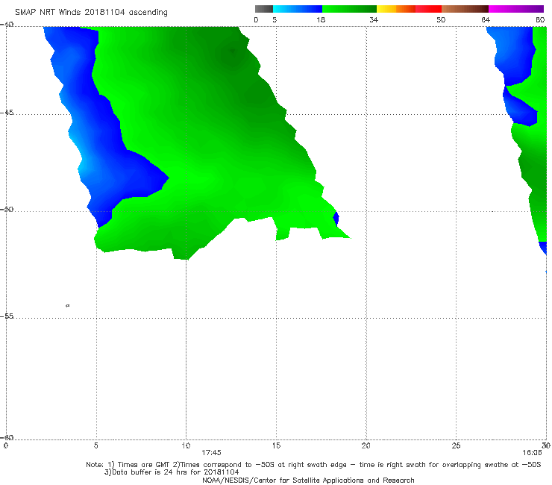The width and height of the screenshot is (552, 485).
Task: Click the magenta-purple segment of the color bar
Action: click(x=516, y=9)
